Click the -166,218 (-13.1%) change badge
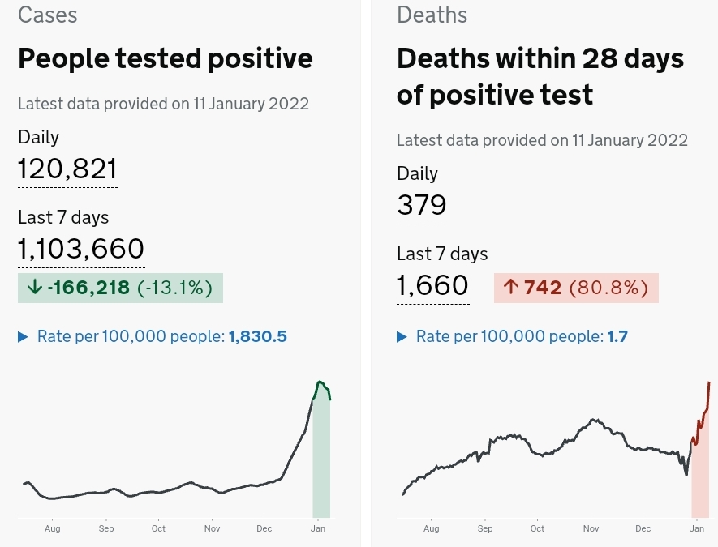Viewport: 718px width, 547px height. pos(120,288)
